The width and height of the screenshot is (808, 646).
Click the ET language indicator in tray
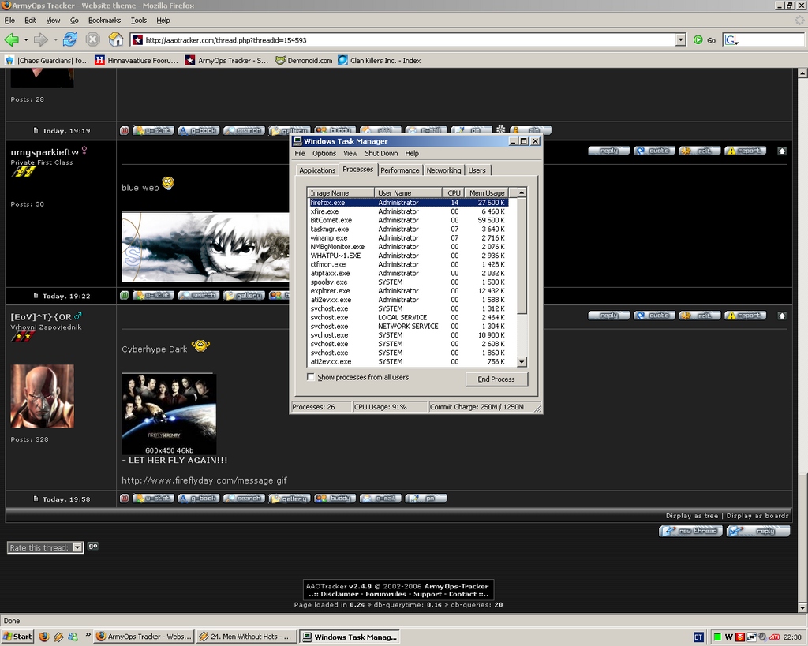[698, 637]
